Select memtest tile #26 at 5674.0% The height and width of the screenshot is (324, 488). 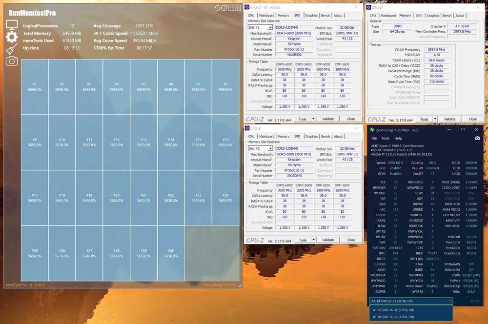(62, 253)
